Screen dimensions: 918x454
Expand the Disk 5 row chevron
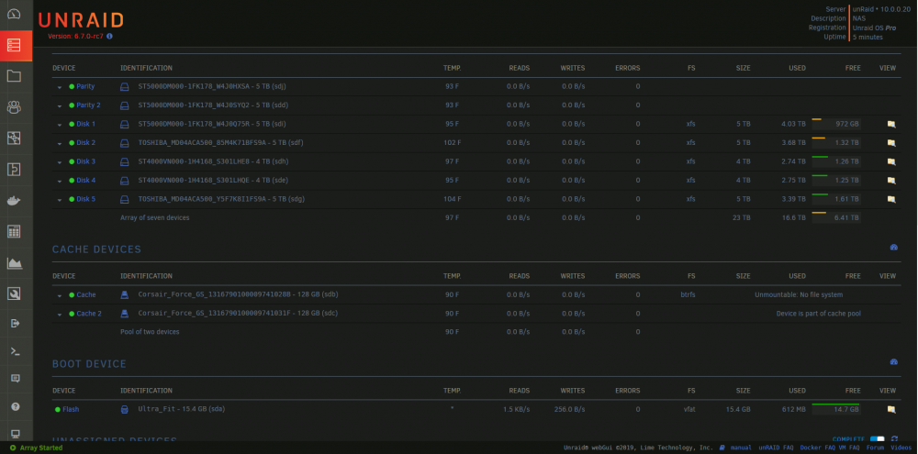tap(60, 200)
